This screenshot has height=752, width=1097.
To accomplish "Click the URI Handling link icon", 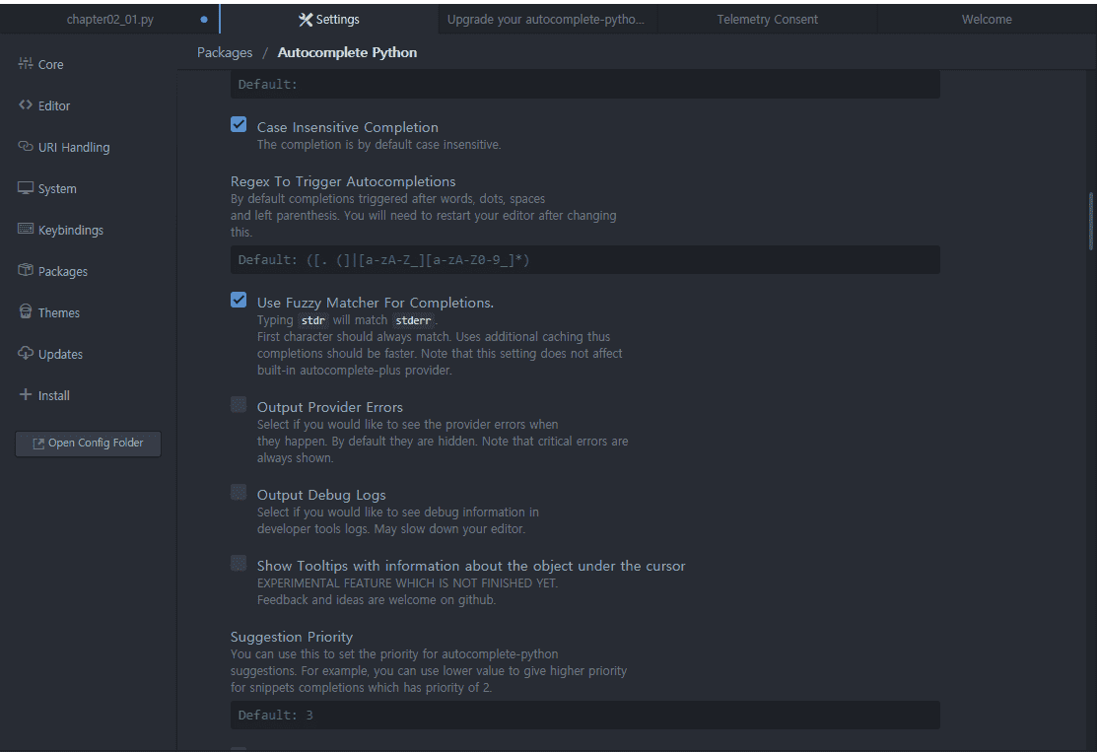I will coord(26,146).
